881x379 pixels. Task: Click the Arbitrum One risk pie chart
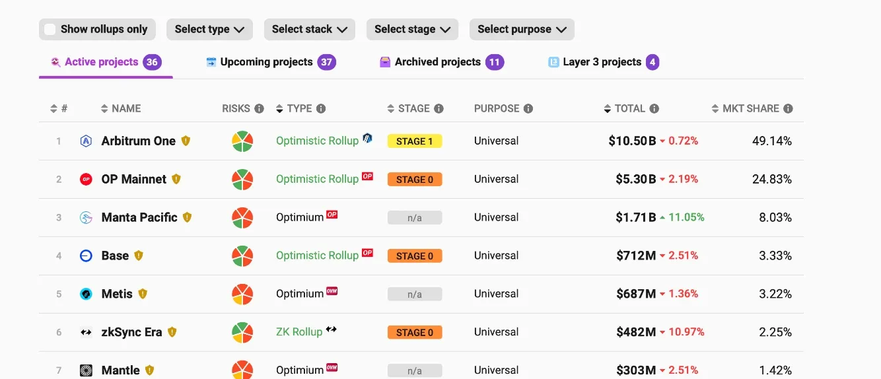(242, 141)
